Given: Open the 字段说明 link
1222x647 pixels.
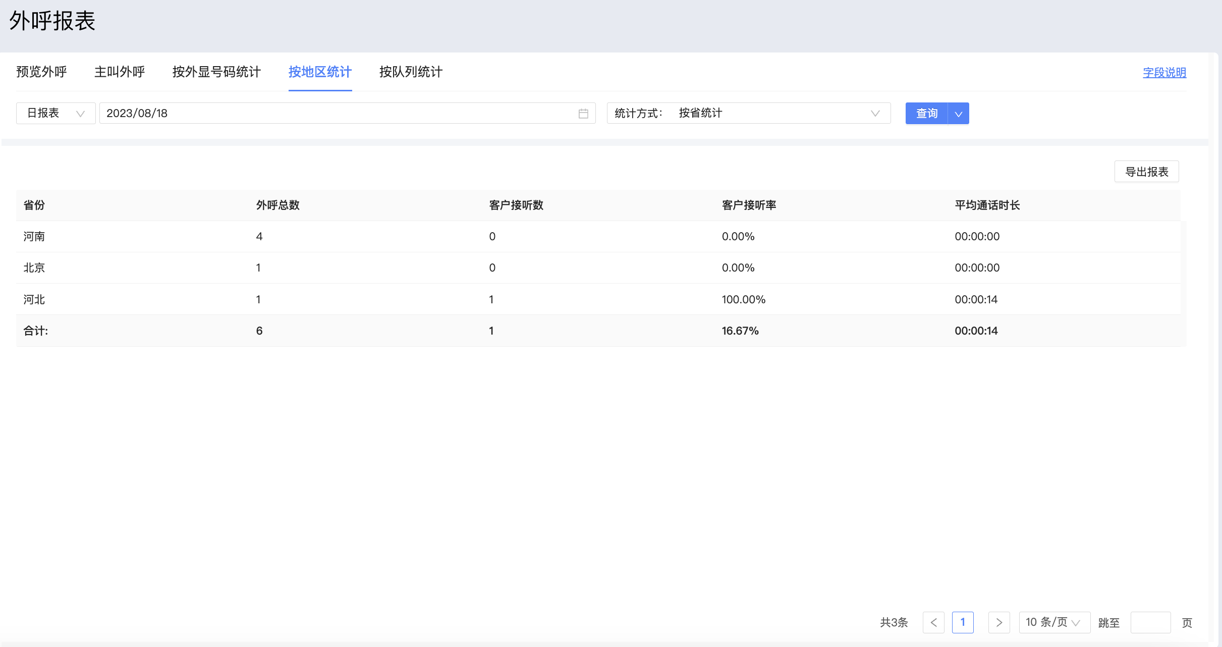Looking at the screenshot, I should (1164, 73).
